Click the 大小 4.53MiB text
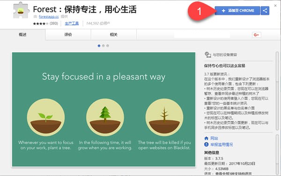This screenshot has height=176, width=281. (x=216, y=169)
